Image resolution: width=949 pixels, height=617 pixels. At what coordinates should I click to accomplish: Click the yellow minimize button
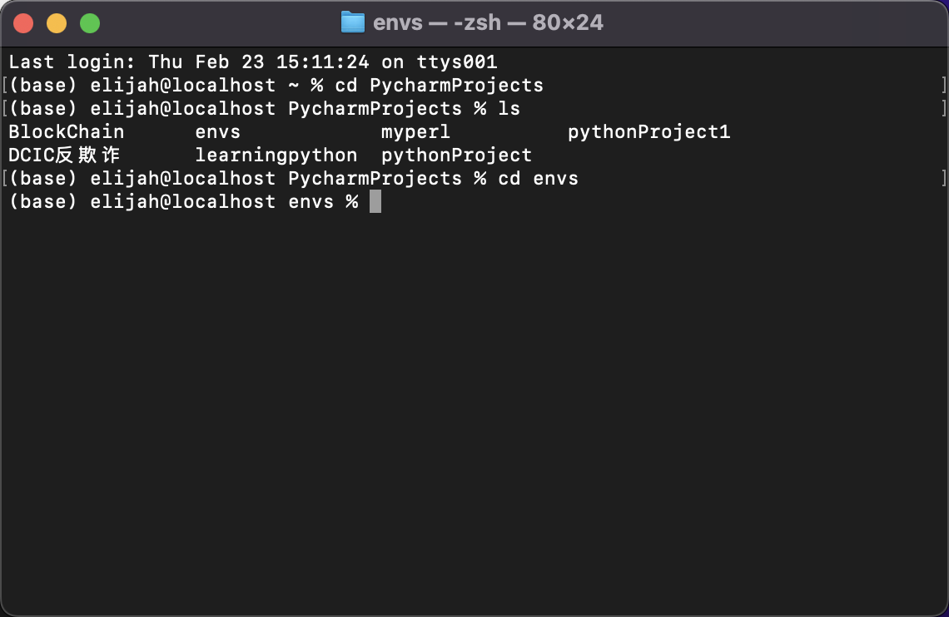56,24
